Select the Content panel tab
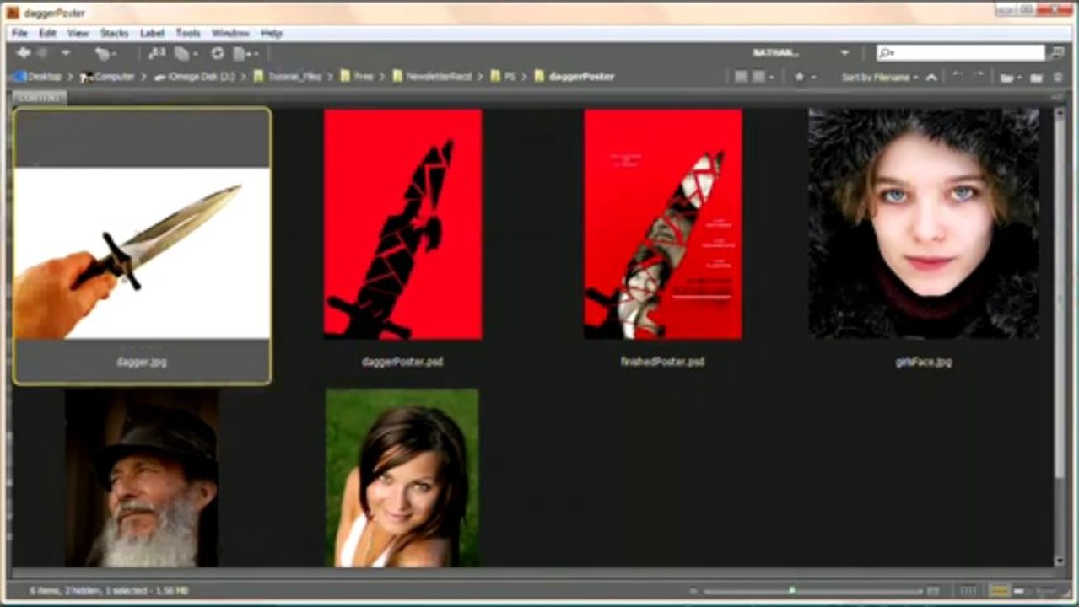1079x607 pixels. point(40,98)
